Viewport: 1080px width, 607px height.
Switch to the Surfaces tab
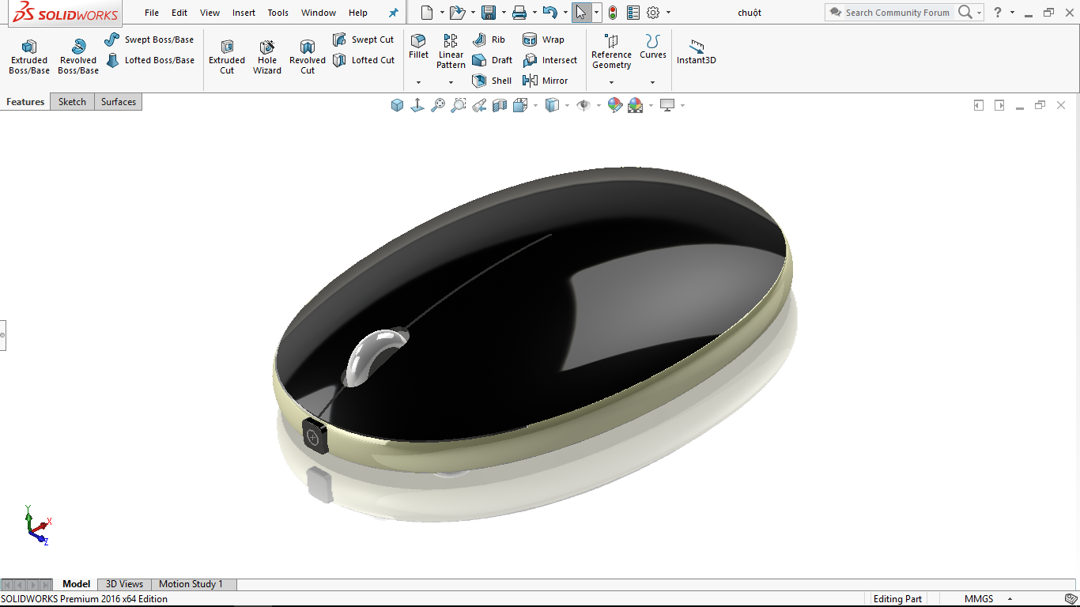point(119,102)
